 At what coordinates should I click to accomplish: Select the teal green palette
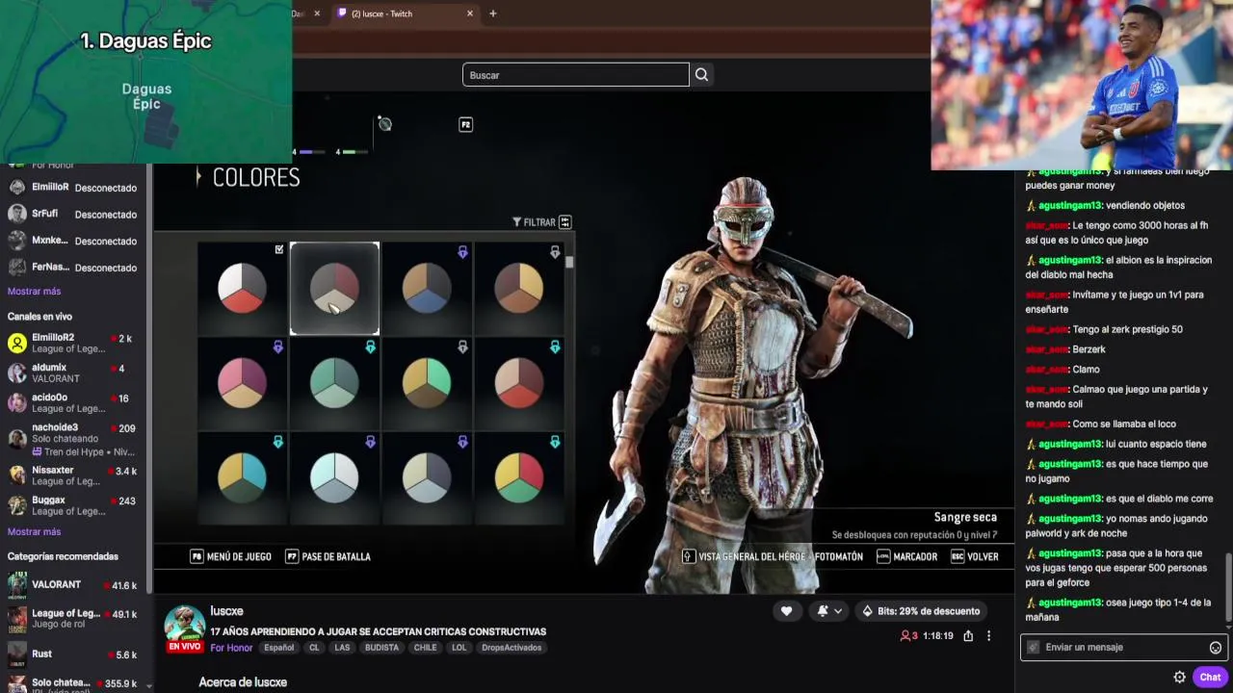[334, 382]
